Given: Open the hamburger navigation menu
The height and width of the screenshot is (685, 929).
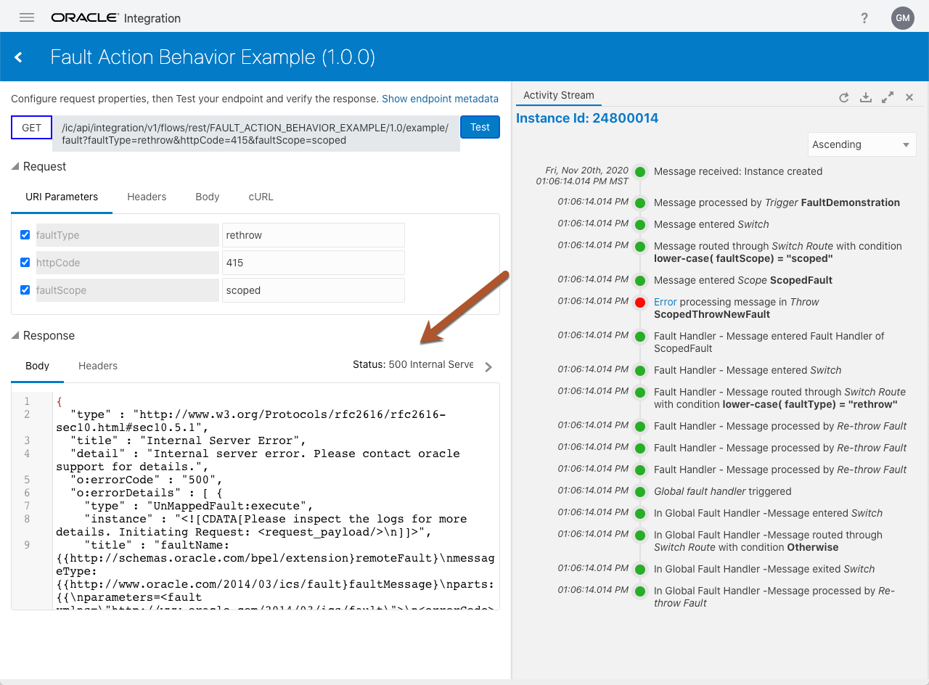Looking at the screenshot, I should coord(27,17).
